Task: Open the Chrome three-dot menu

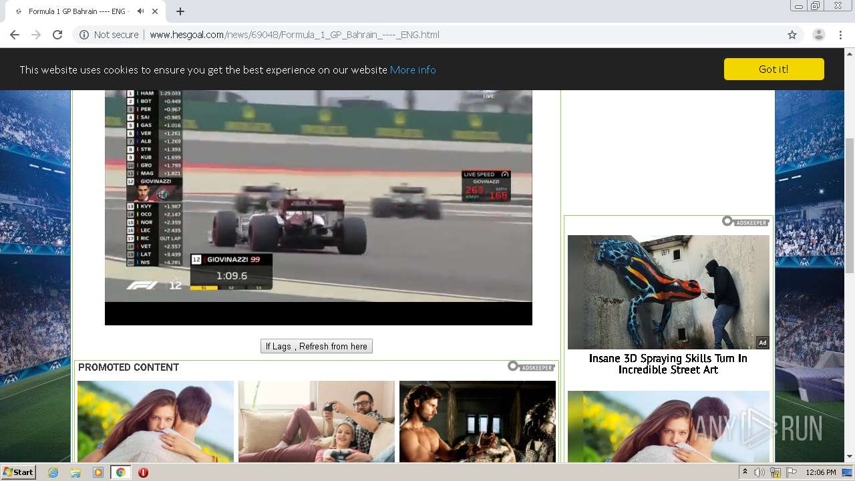Action: tap(840, 35)
